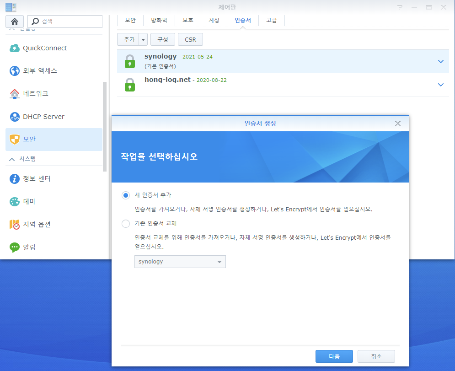Click the 검색 search field
The height and width of the screenshot is (371, 455).
(69, 22)
